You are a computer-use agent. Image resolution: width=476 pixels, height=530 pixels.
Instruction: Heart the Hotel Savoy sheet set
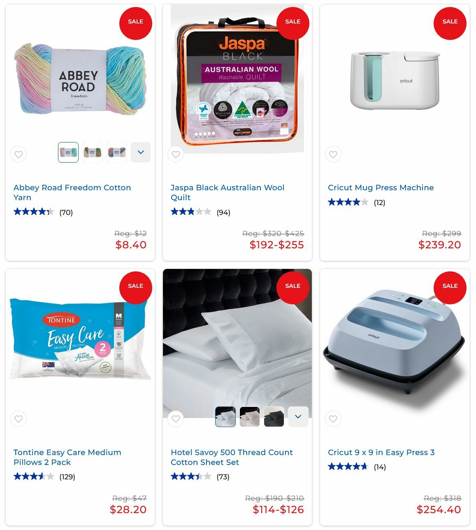tap(176, 419)
